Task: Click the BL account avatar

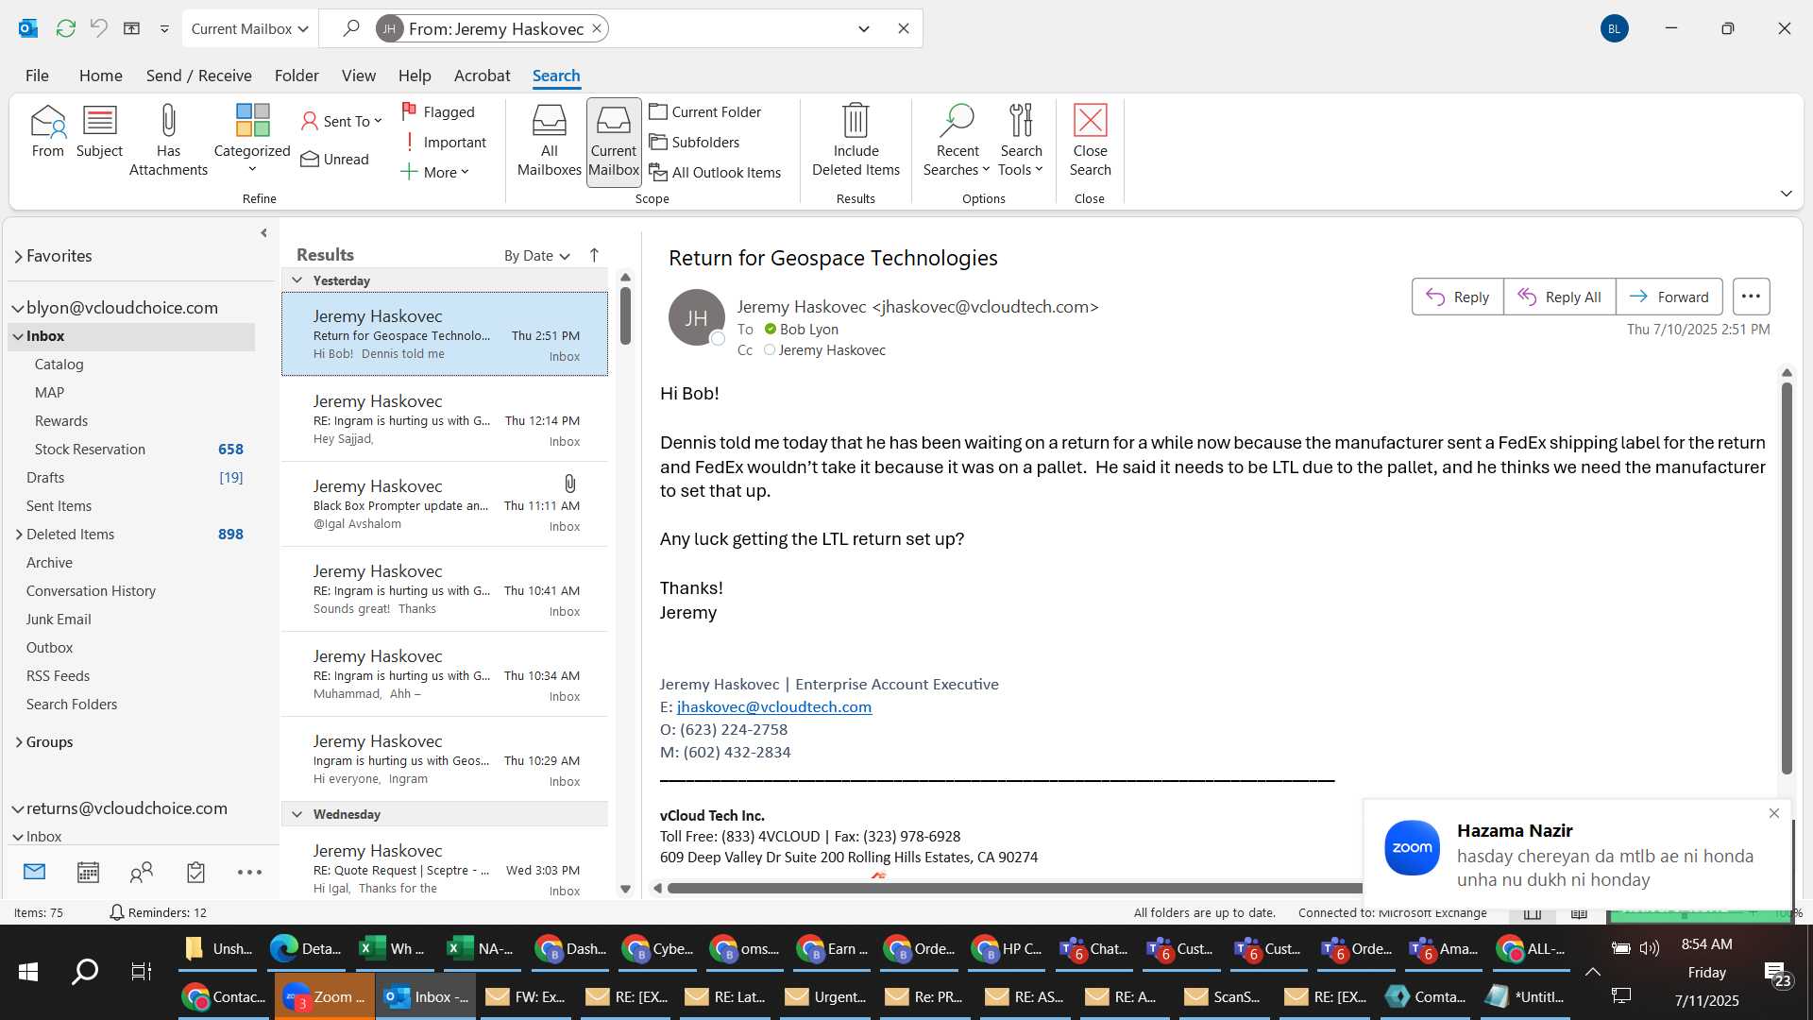Action: pyautogui.click(x=1614, y=29)
